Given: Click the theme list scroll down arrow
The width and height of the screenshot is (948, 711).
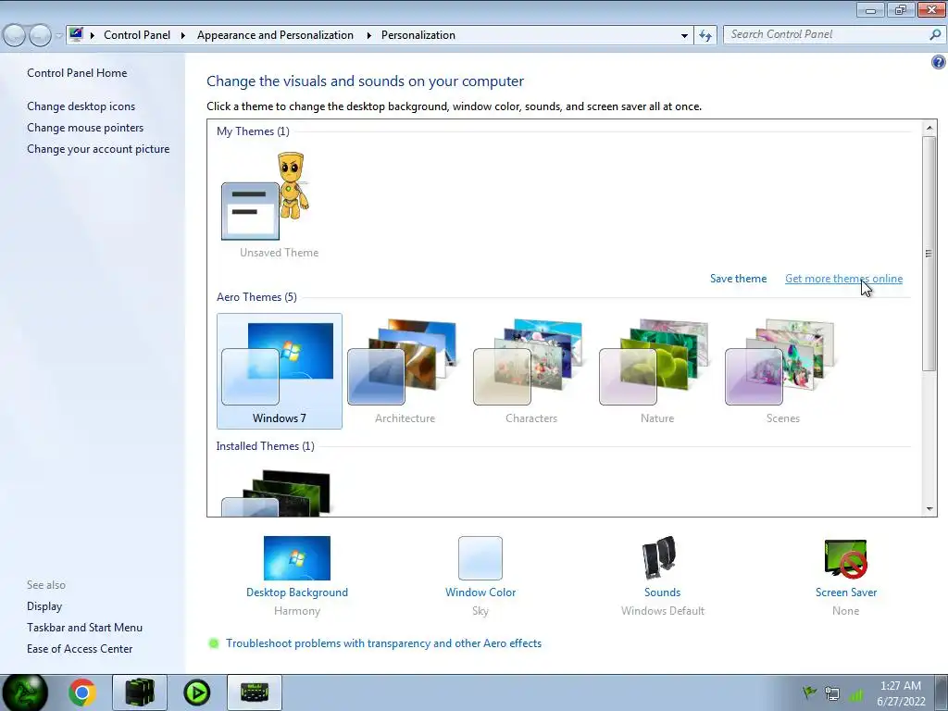Looking at the screenshot, I should pyautogui.click(x=929, y=509).
